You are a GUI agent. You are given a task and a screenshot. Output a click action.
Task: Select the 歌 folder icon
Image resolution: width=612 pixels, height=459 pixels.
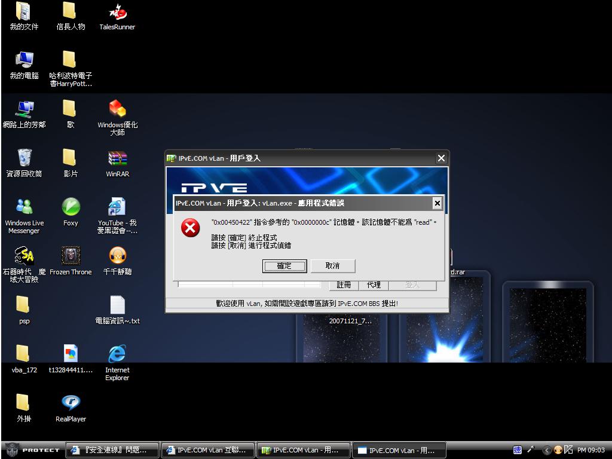pos(71,114)
